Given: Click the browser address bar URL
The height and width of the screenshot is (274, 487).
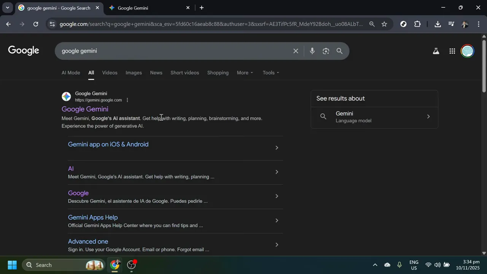Looking at the screenshot, I should 211,24.
